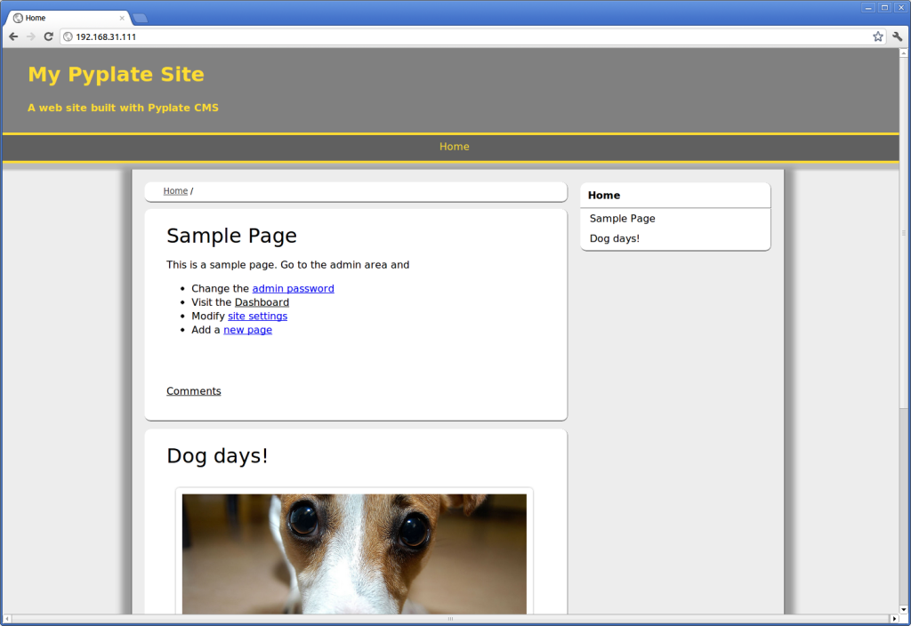Click the vertical scrollbar up arrow
Viewport: 911px width, 626px height.
click(x=904, y=53)
